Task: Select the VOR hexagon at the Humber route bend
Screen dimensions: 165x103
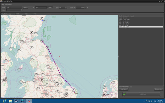Action: (x=61, y=75)
